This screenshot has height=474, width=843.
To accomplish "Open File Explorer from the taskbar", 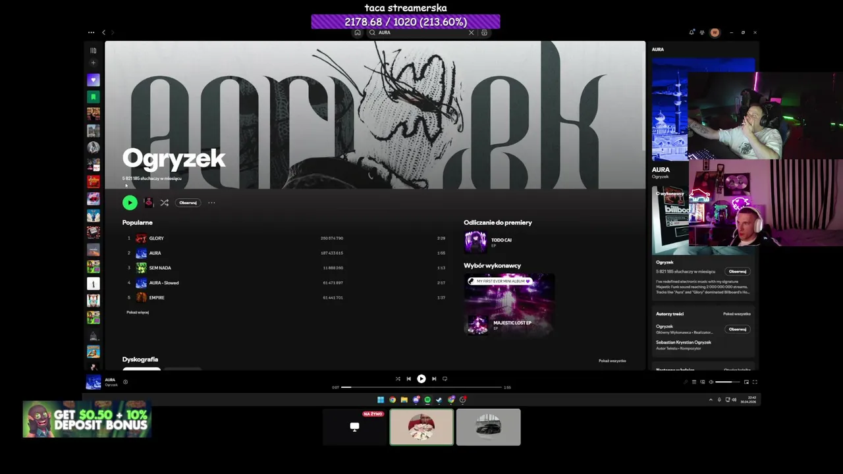I will tap(404, 400).
